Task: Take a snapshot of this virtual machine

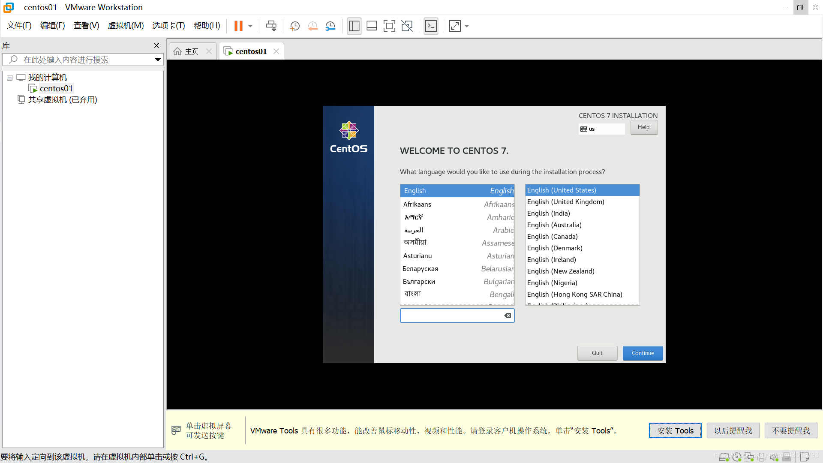Action: click(294, 26)
